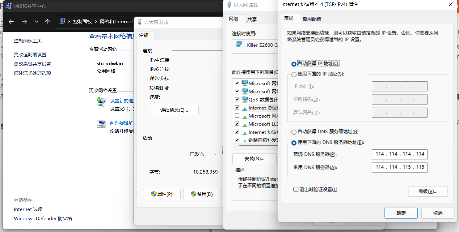Click the Control Panel icon in the address bar
Screen dimensions: 459x232
pos(62,21)
